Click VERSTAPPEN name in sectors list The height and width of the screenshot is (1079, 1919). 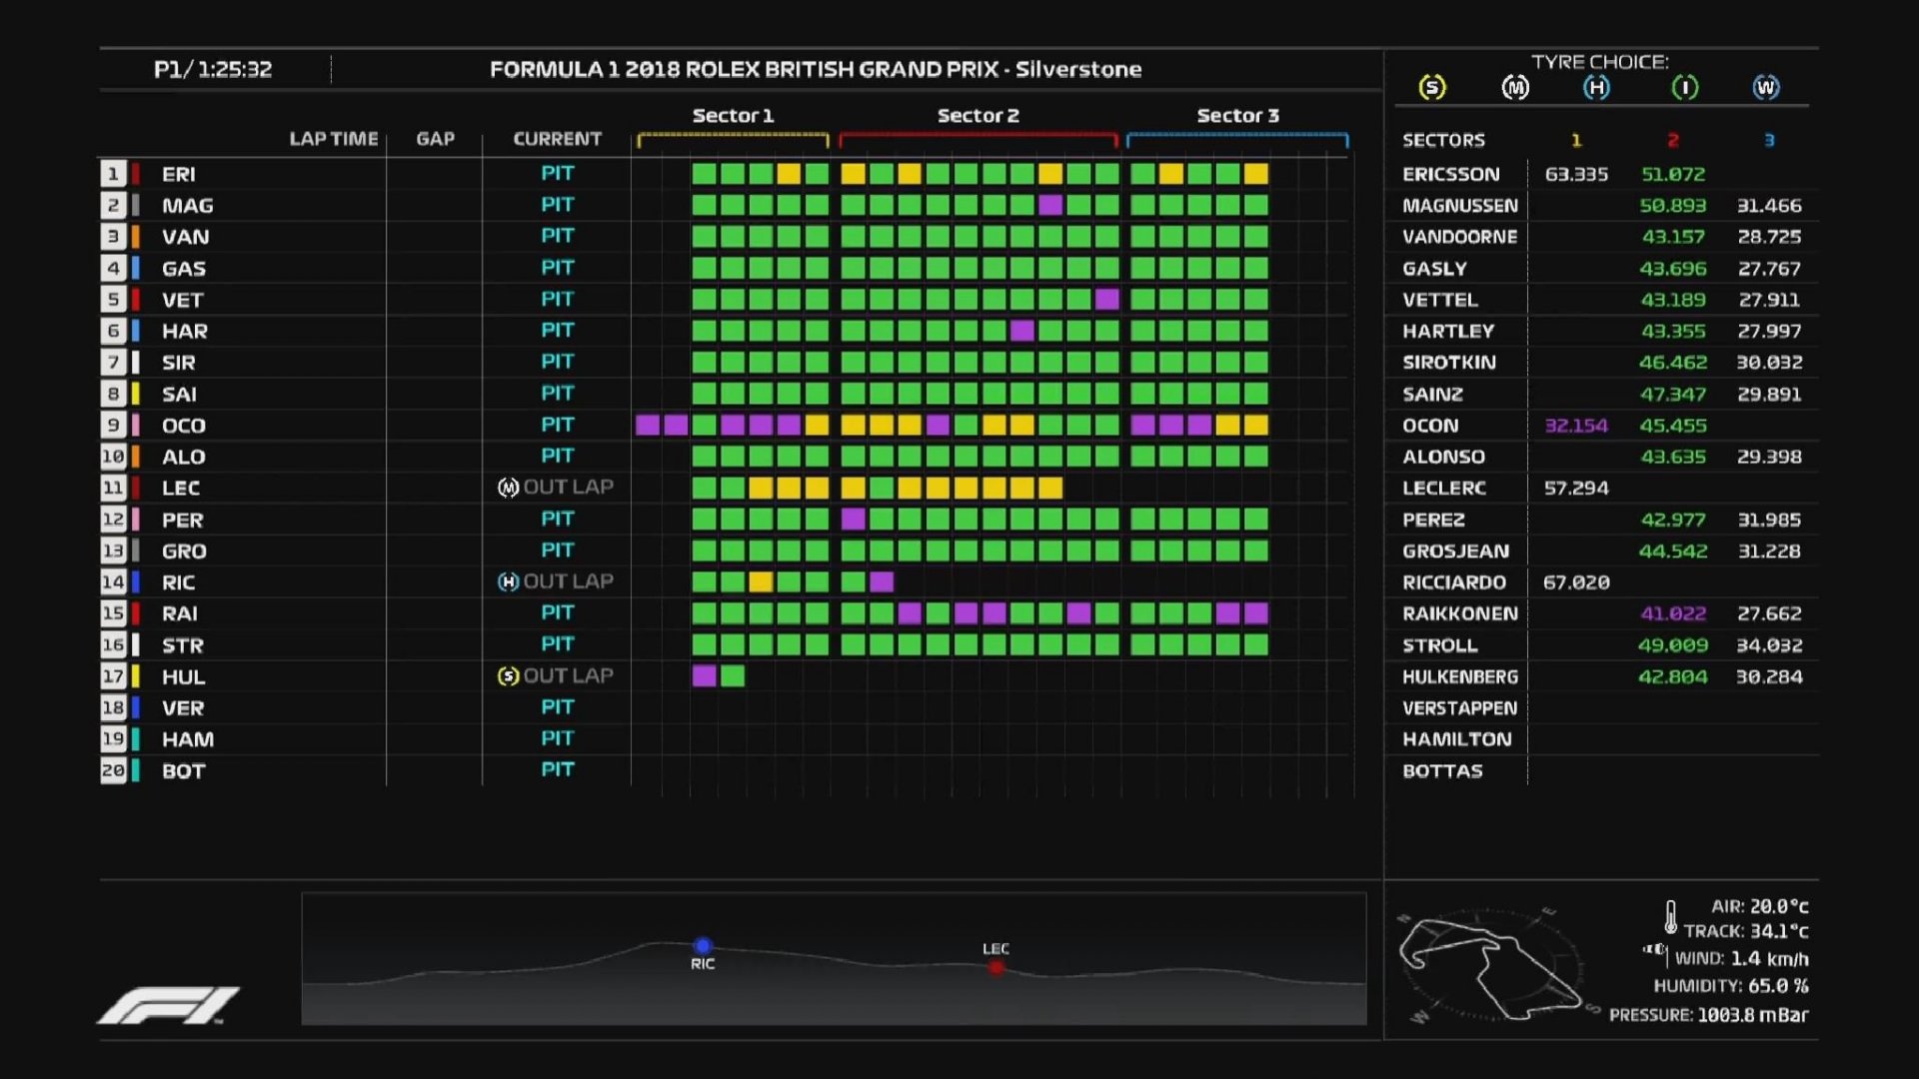click(1458, 708)
